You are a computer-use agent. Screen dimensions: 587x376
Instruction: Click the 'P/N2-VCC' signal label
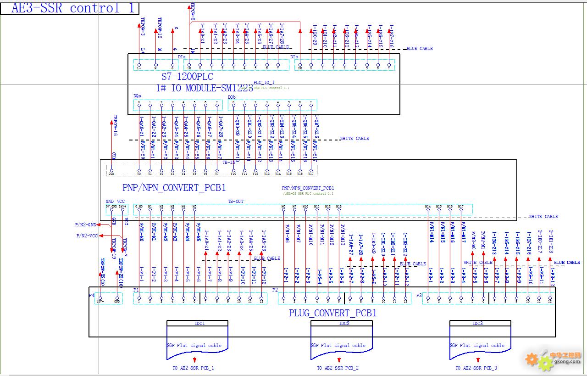point(87,236)
